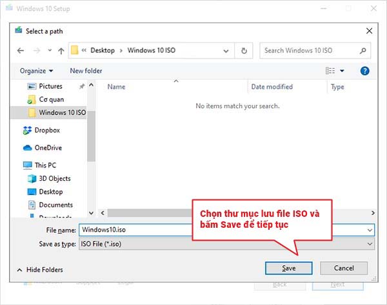Viewport: 387px width, 305px height.
Task: Click the Select a path title icon
Action: pos(19,30)
